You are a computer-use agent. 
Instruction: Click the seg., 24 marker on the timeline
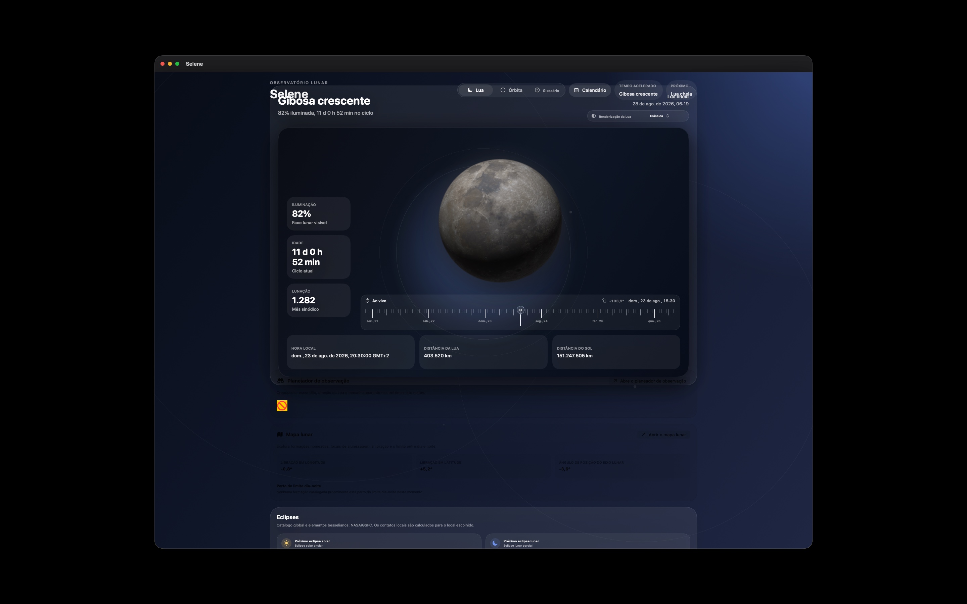542,321
